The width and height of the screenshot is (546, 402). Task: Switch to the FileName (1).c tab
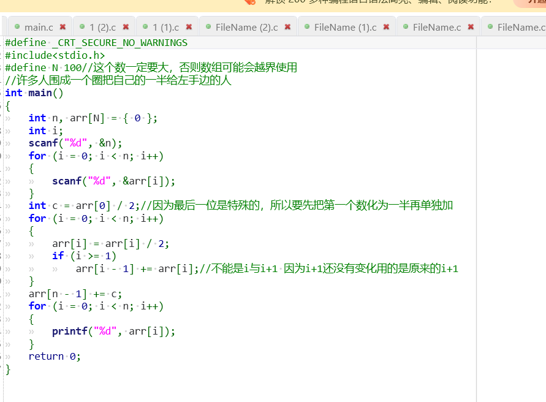click(346, 26)
